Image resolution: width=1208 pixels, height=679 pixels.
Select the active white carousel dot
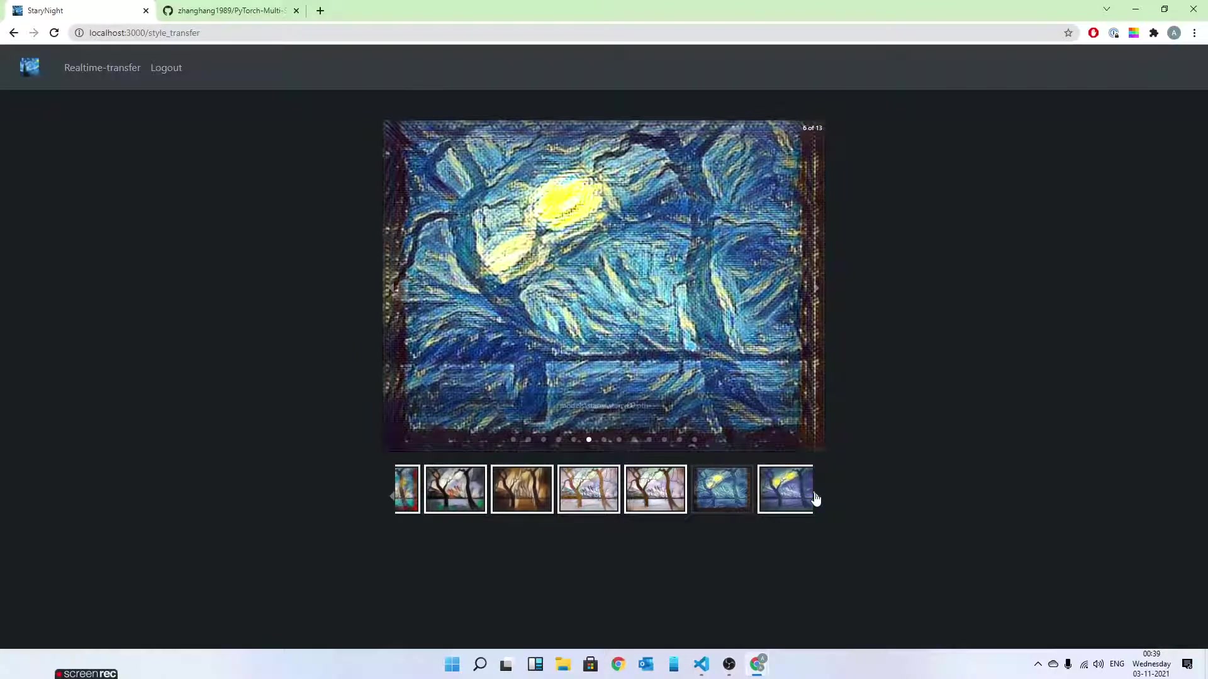pos(589,439)
